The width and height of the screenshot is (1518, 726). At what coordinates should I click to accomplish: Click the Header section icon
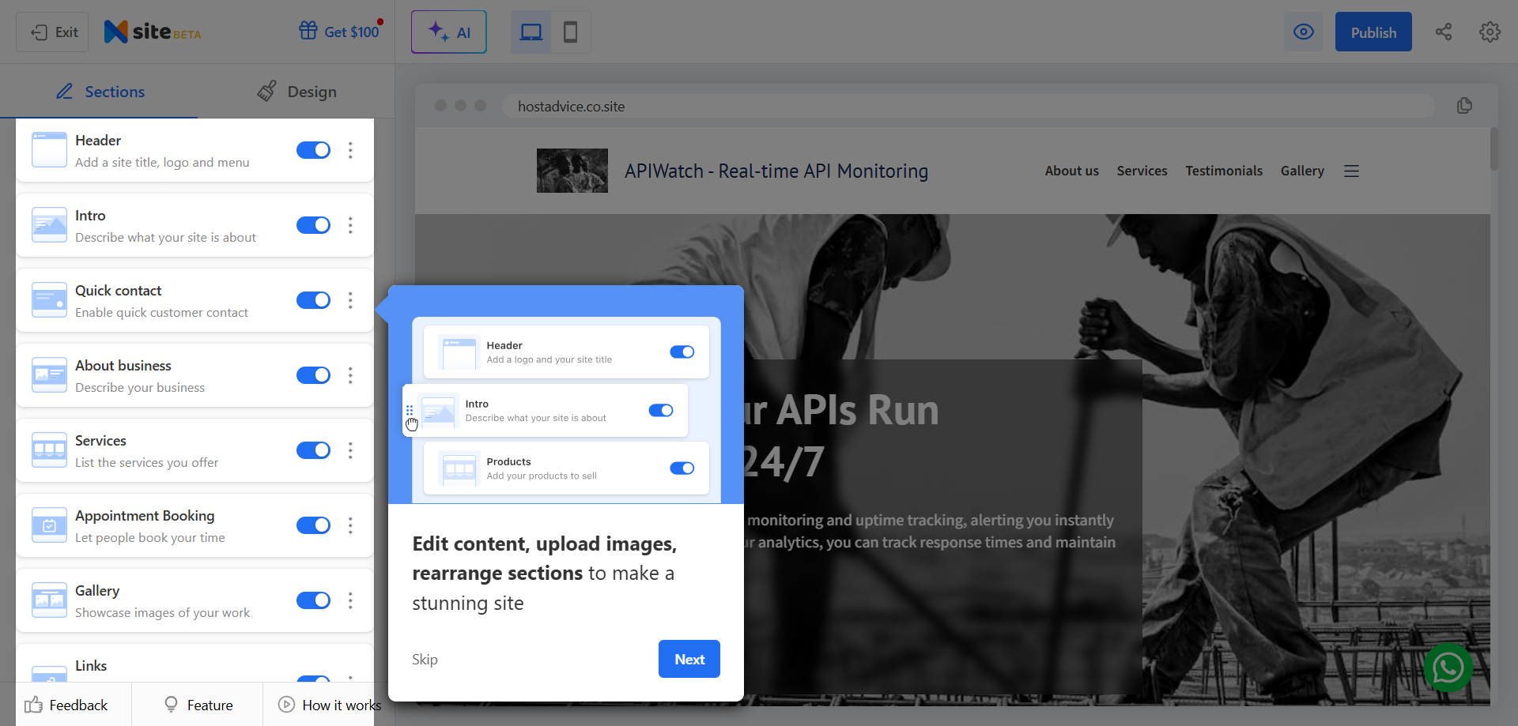[49, 150]
